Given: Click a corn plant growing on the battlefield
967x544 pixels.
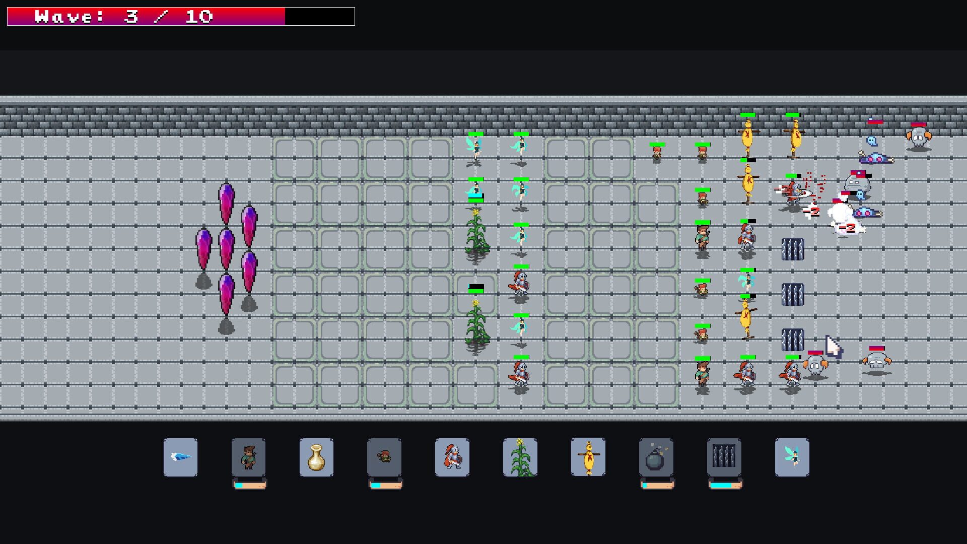Looking at the screenshot, I should point(475,237).
